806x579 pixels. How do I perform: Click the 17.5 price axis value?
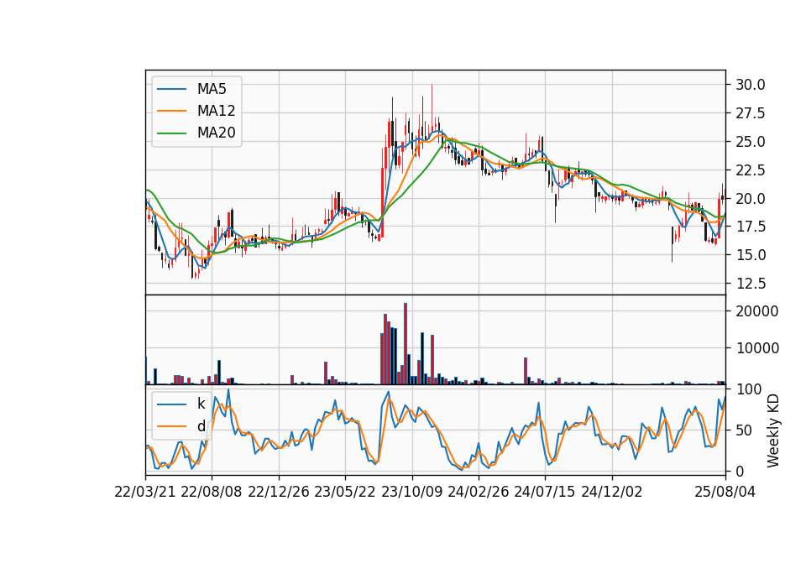click(x=750, y=227)
